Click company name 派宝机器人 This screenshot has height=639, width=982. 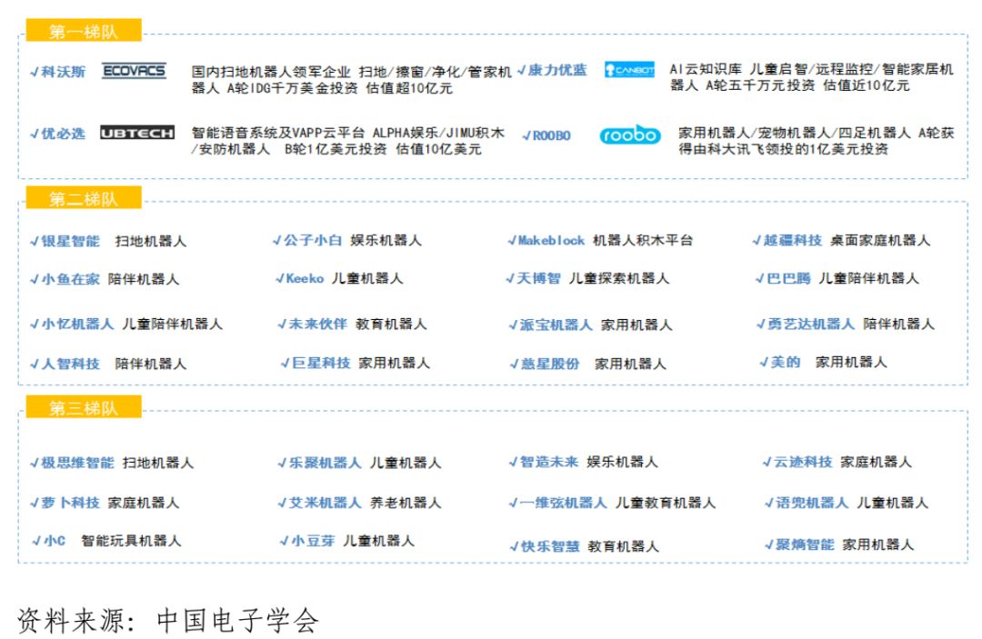[x=556, y=324]
